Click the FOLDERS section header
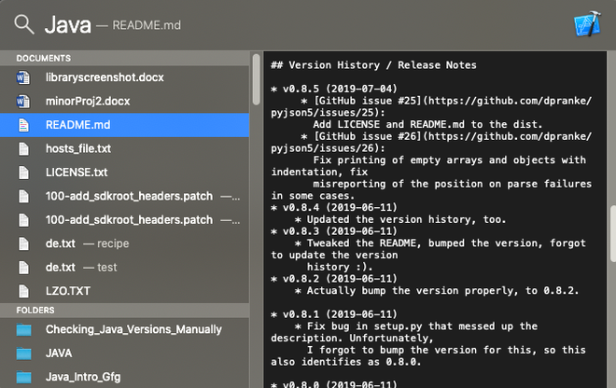The width and height of the screenshot is (616, 388). click(35, 311)
